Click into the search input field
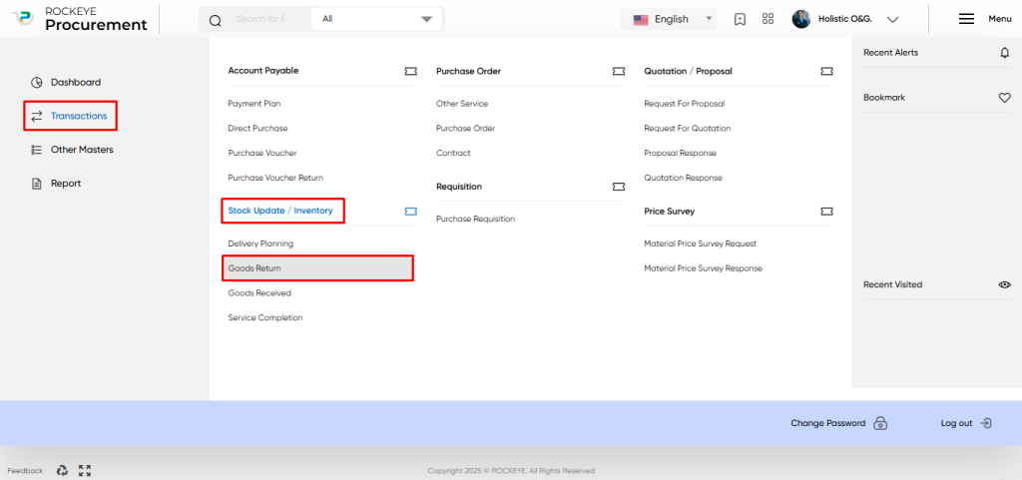The width and height of the screenshot is (1022, 480). click(x=270, y=19)
